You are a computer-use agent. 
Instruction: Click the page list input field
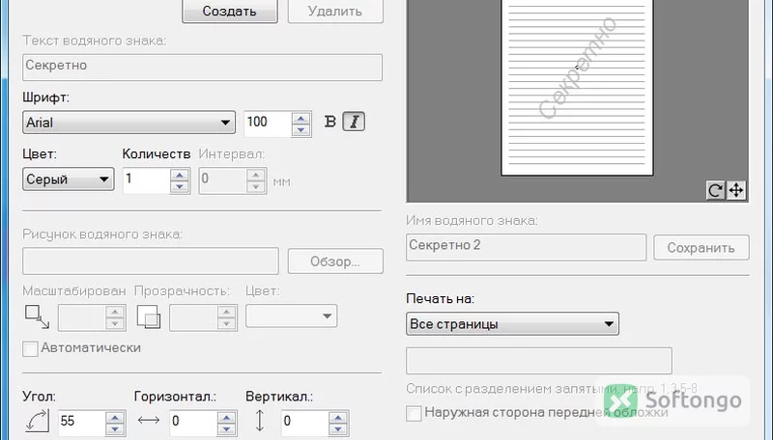point(539,361)
